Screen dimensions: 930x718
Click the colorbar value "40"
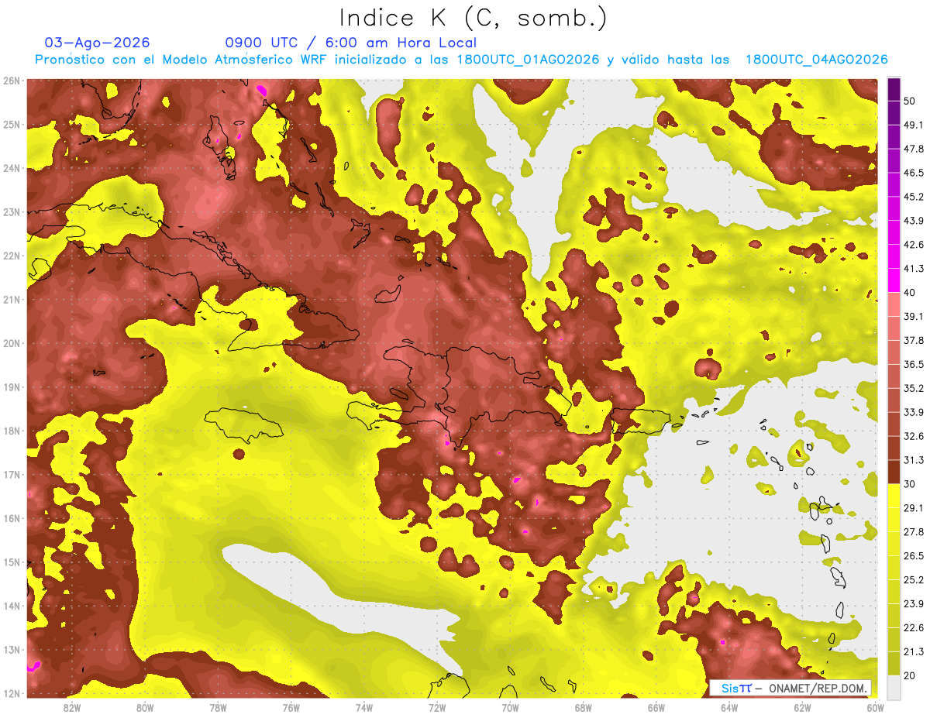pos(910,292)
